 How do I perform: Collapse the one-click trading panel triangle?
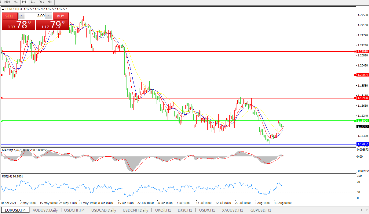(x=3, y=9)
